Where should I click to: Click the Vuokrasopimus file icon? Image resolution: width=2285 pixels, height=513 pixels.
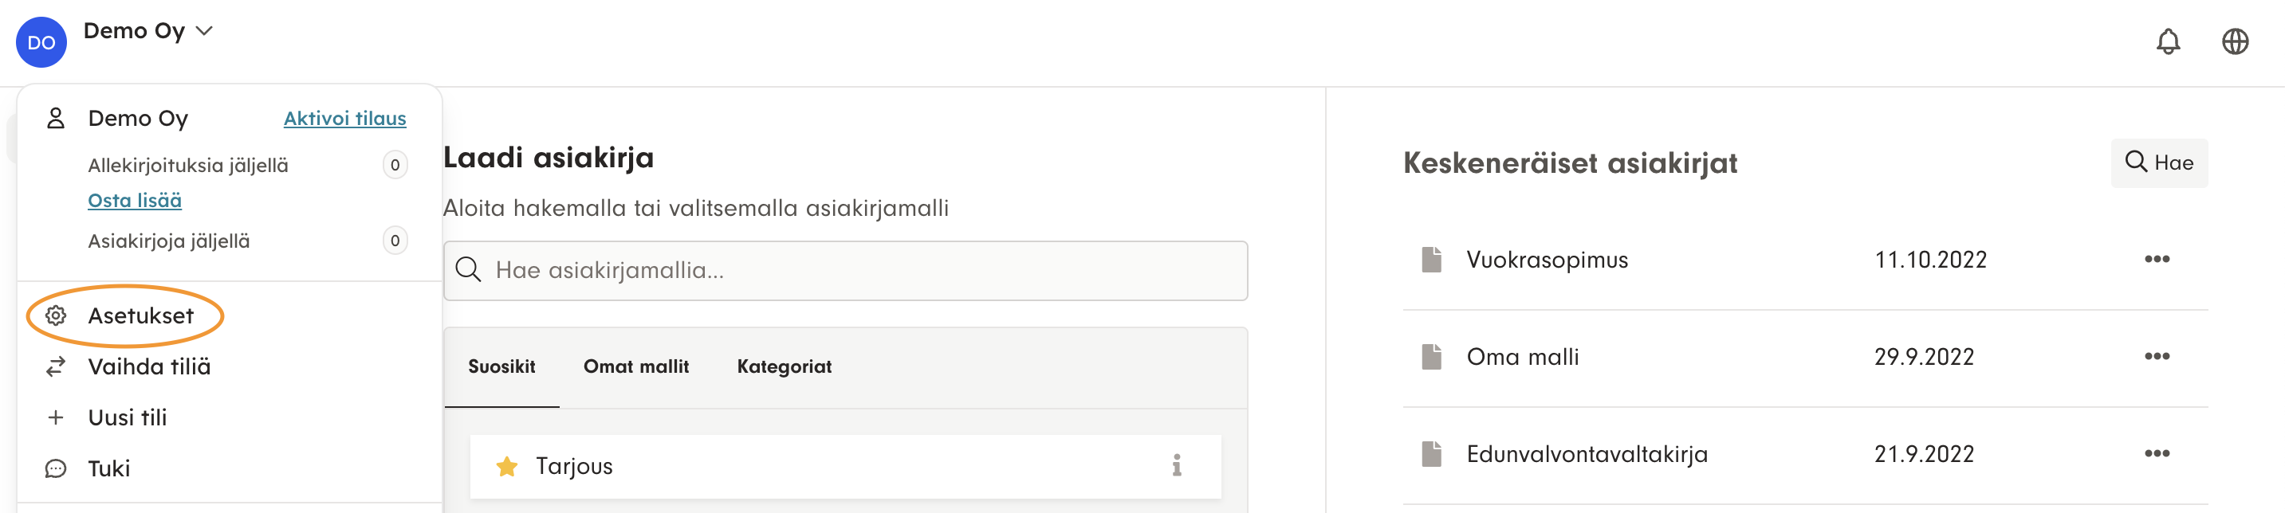tap(1431, 260)
